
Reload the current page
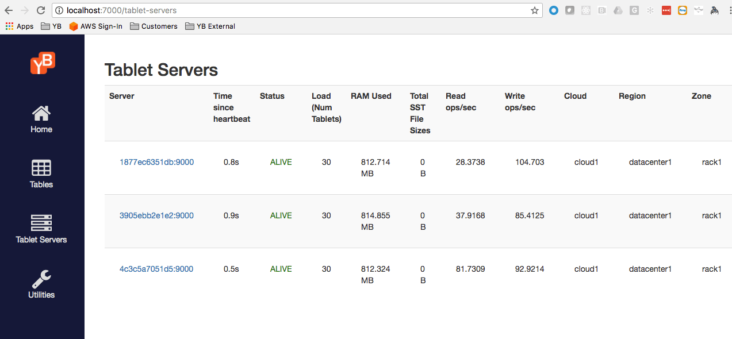tap(40, 10)
